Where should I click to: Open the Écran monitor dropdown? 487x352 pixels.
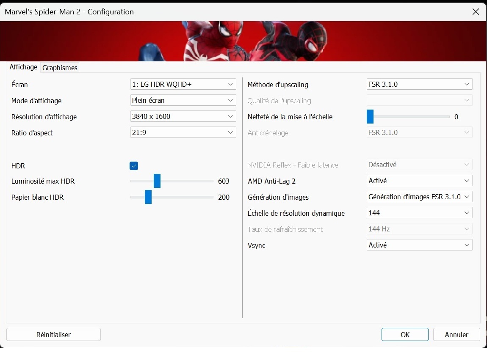[x=183, y=84]
